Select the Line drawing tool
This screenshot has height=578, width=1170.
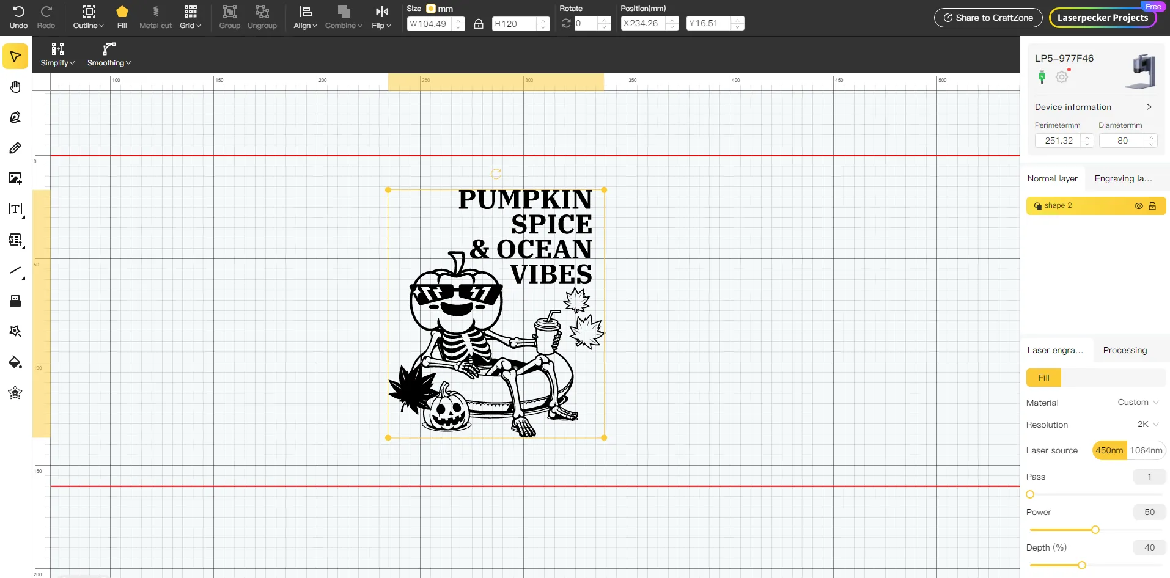15,271
